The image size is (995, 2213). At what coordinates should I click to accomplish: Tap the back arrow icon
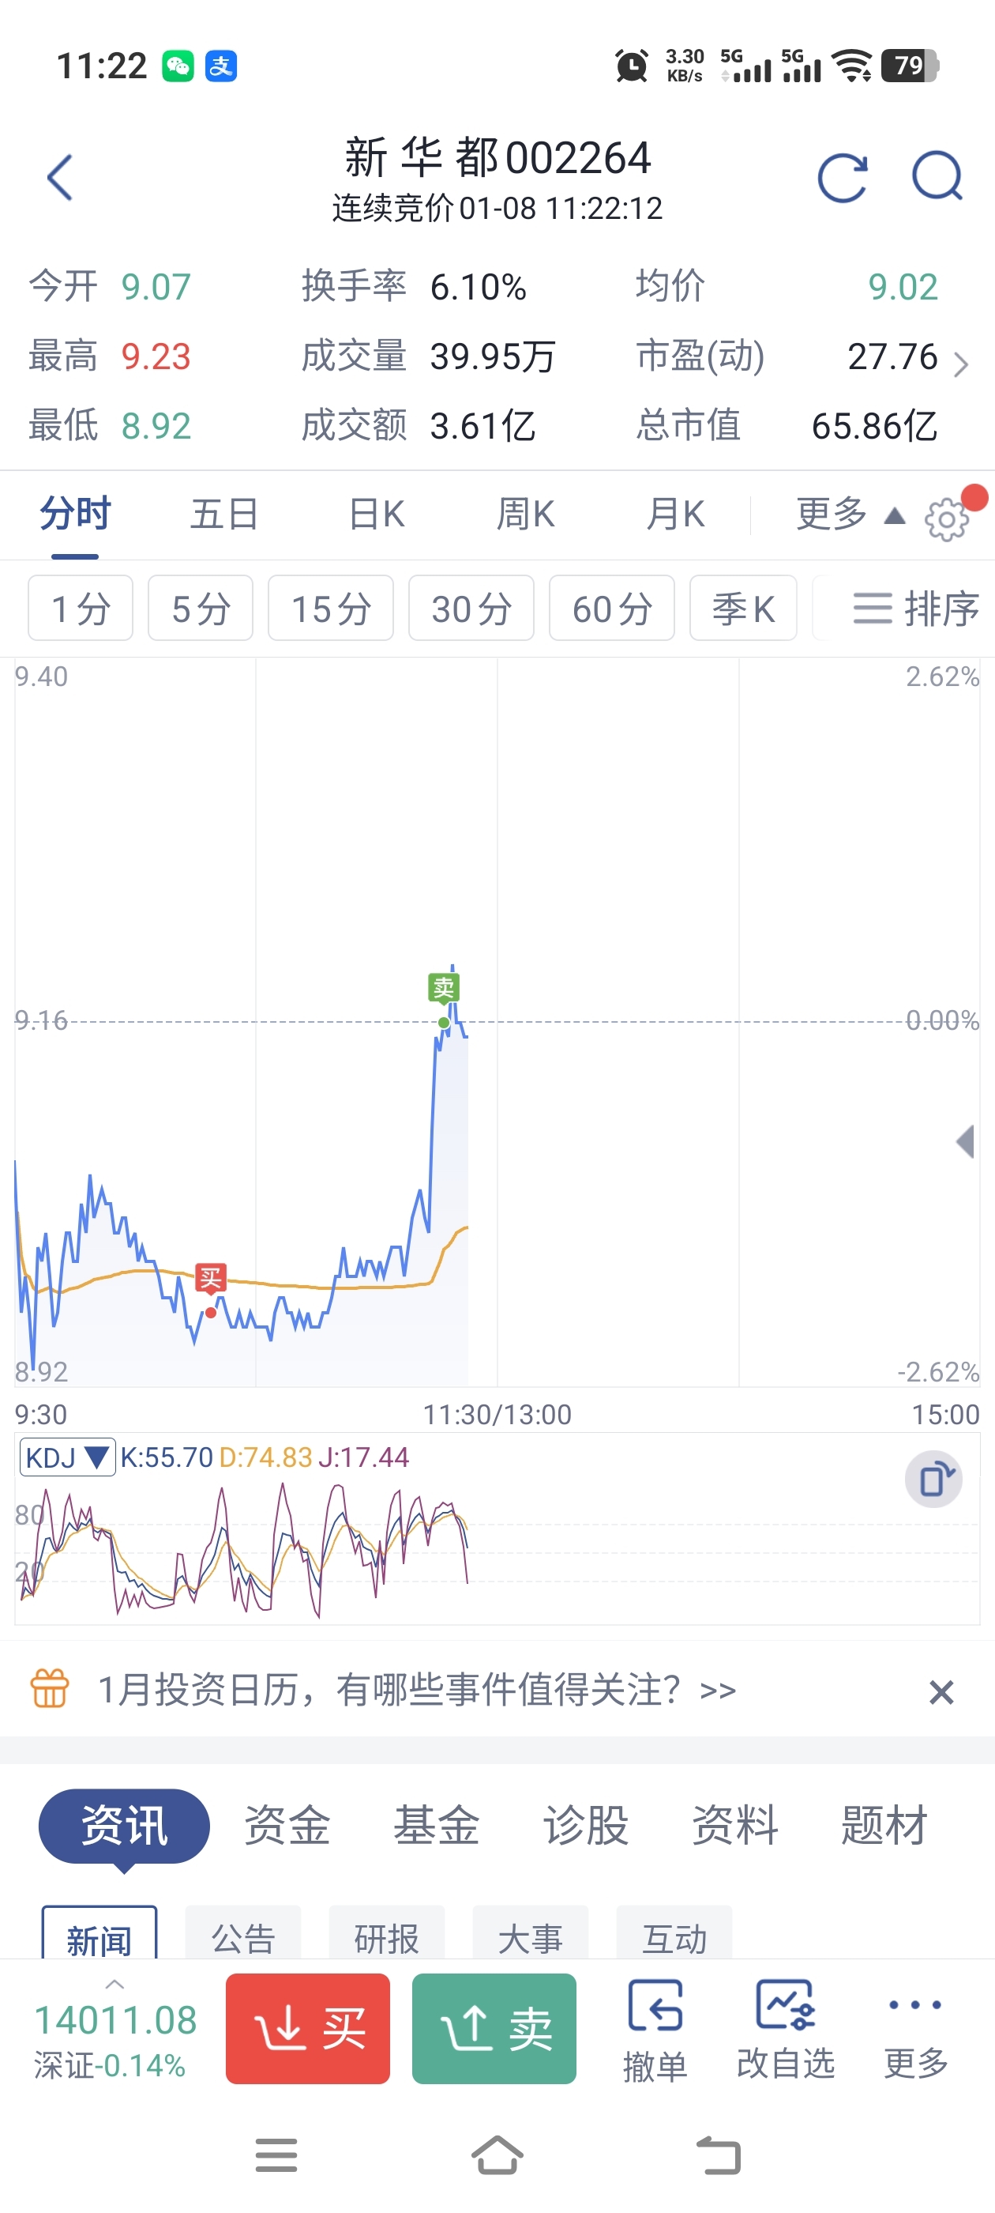click(x=59, y=178)
